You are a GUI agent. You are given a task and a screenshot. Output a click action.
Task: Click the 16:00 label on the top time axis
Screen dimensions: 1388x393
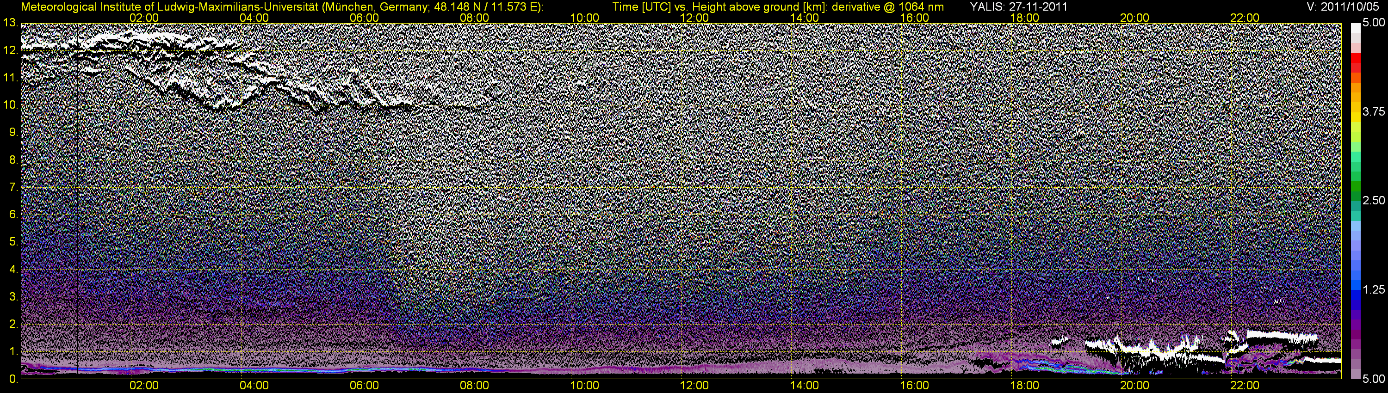[914, 18]
